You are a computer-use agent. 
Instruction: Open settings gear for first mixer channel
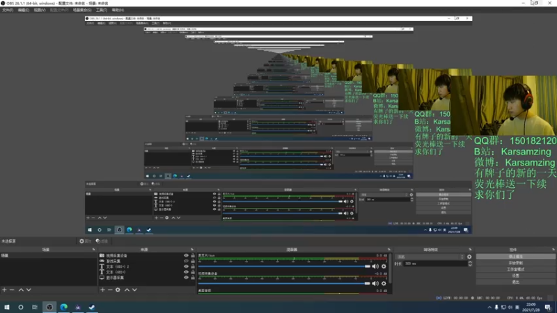(384, 266)
